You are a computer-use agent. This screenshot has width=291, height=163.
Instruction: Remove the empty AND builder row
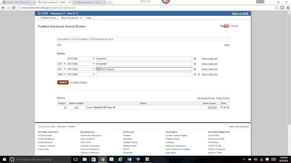[195, 74]
